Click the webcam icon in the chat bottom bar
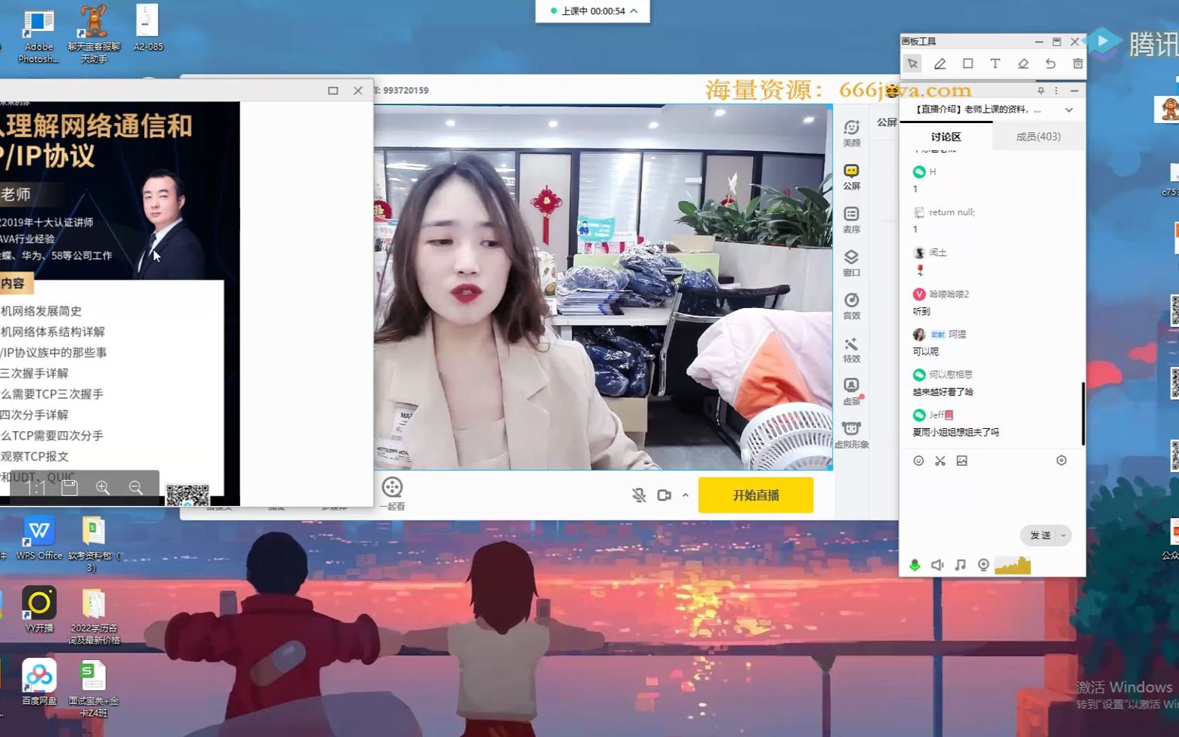The image size is (1179, 737). click(983, 565)
